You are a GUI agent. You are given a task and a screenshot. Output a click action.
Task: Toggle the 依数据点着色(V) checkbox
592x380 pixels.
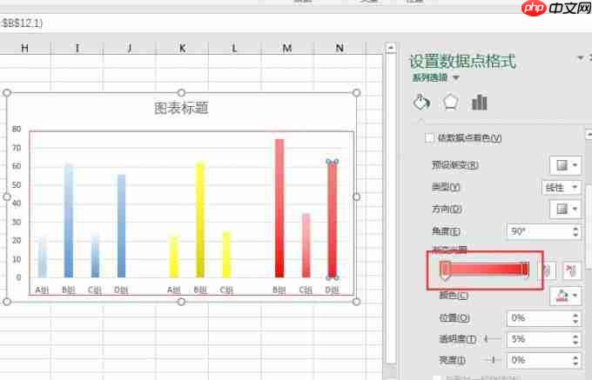(x=429, y=137)
